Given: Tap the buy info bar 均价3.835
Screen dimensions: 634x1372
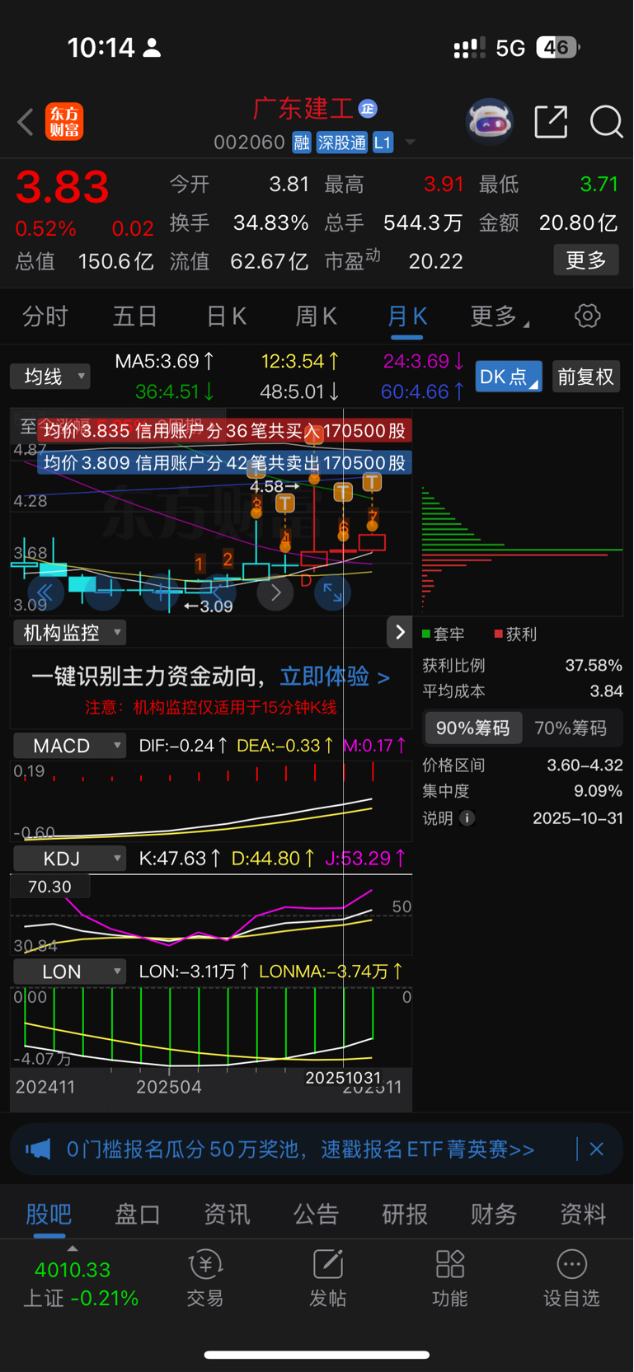Looking at the screenshot, I should tap(224, 430).
